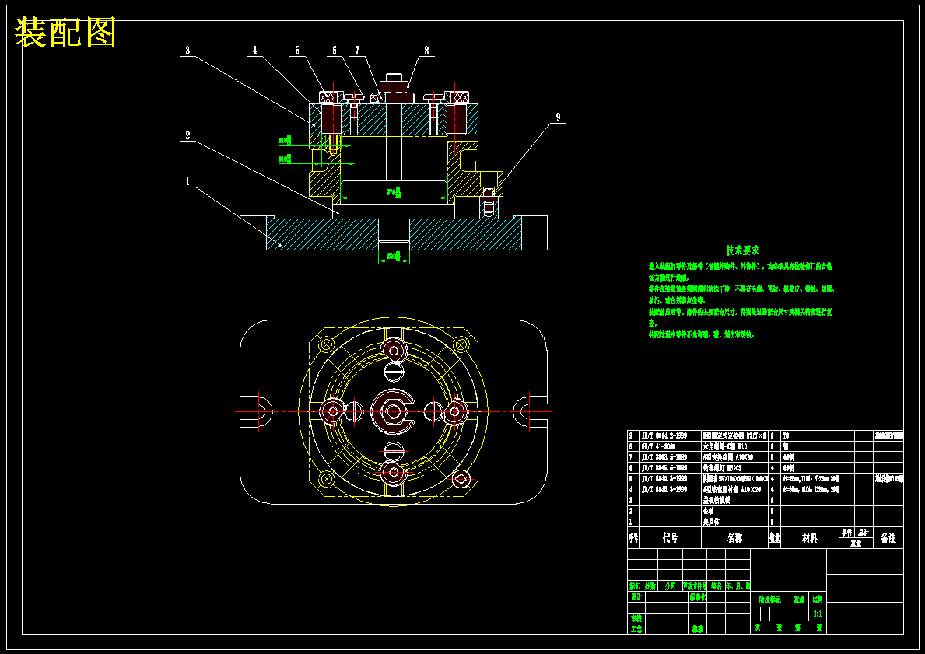Click the 设计 label in title block
Viewport: 925px width, 654px height.
click(x=636, y=596)
